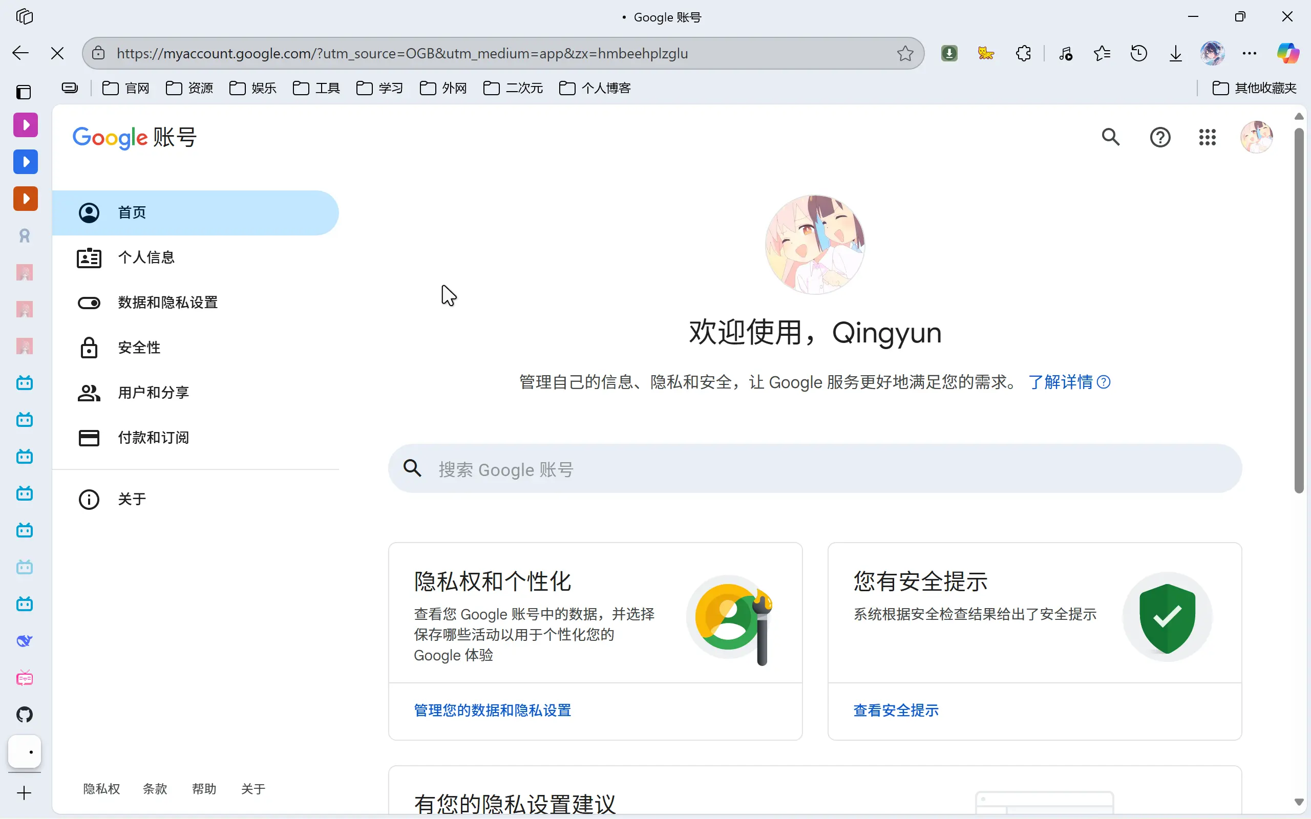Select 安全性 in left navigation
The width and height of the screenshot is (1311, 819).
(x=139, y=347)
